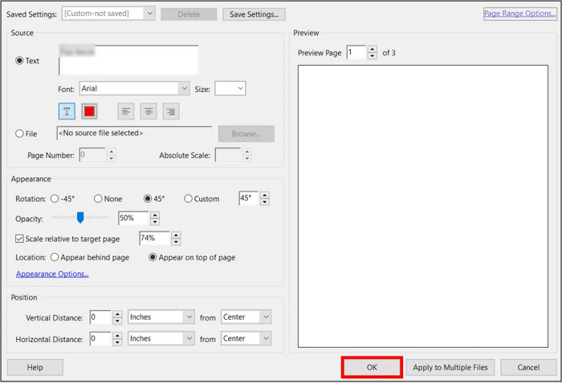This screenshot has width=562, height=383.
Task: Uncheck Scale relative to target page
Action: coord(20,238)
